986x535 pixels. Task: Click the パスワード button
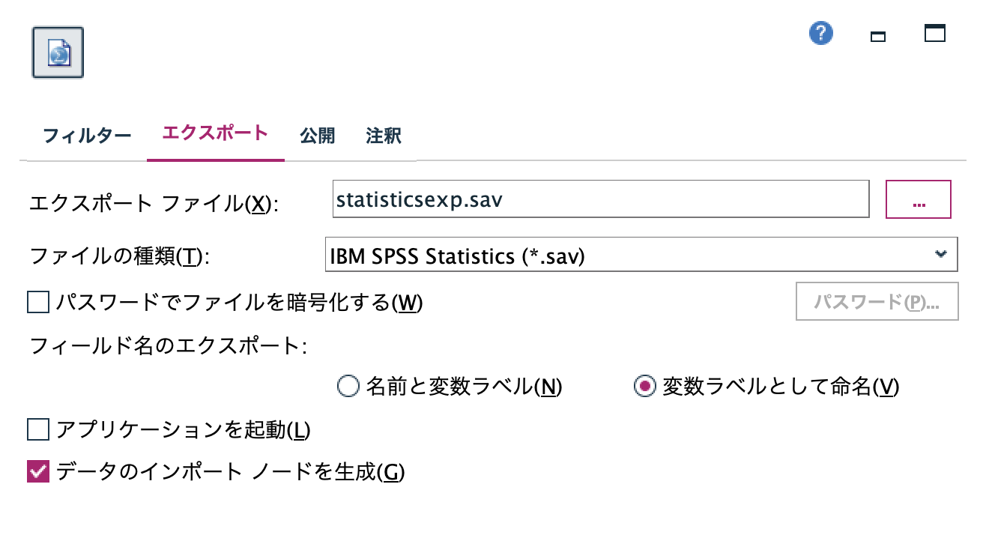click(877, 300)
